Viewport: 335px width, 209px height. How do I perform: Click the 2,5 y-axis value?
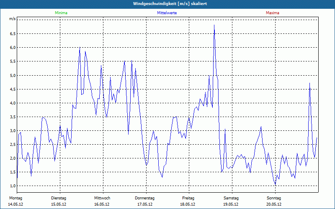pyautogui.click(x=13, y=144)
